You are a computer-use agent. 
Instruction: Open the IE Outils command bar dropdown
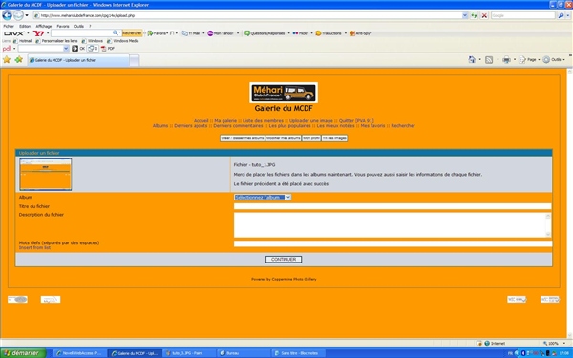pyautogui.click(x=554, y=59)
